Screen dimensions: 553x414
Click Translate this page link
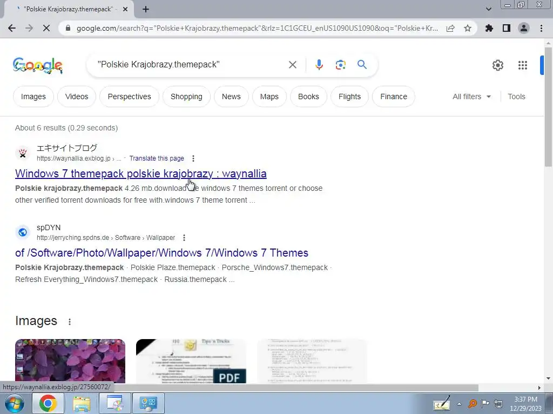(x=157, y=158)
